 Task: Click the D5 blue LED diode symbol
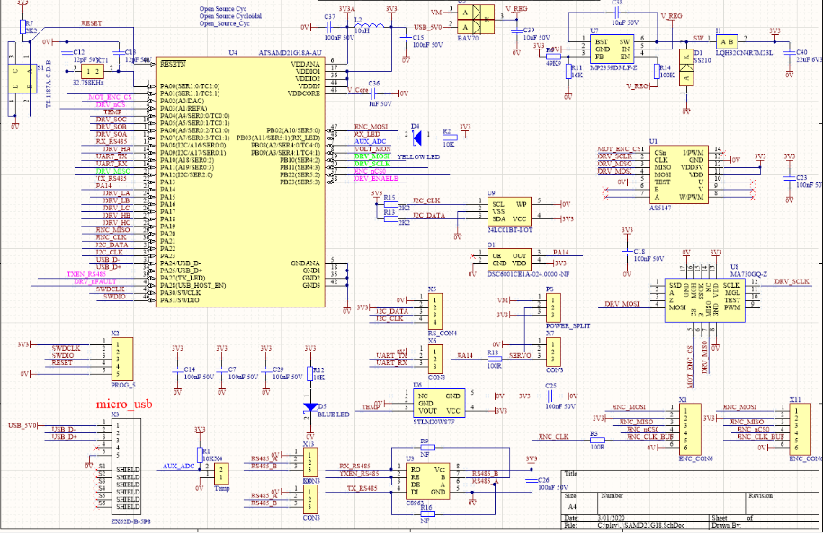click(x=310, y=407)
